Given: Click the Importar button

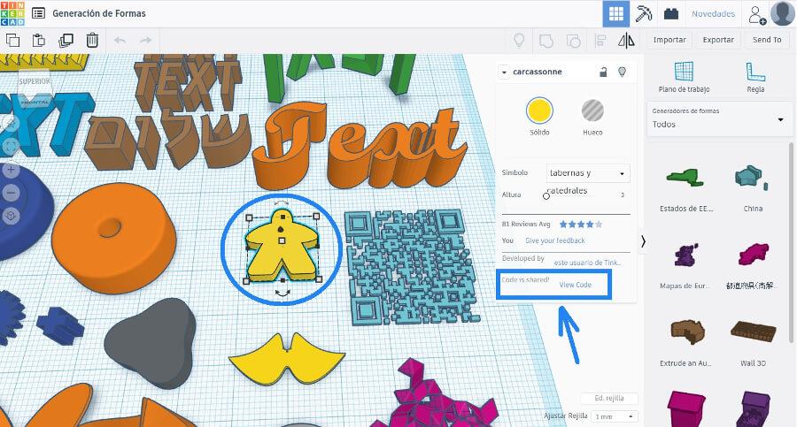Looking at the screenshot, I should pos(669,40).
